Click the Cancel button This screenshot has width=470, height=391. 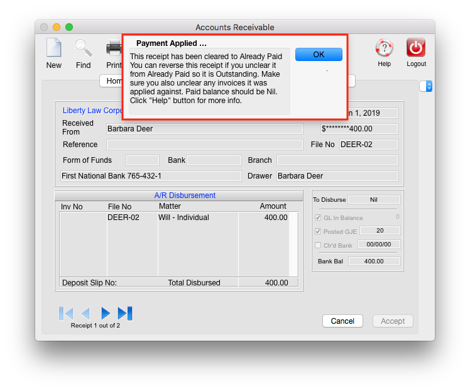click(342, 321)
